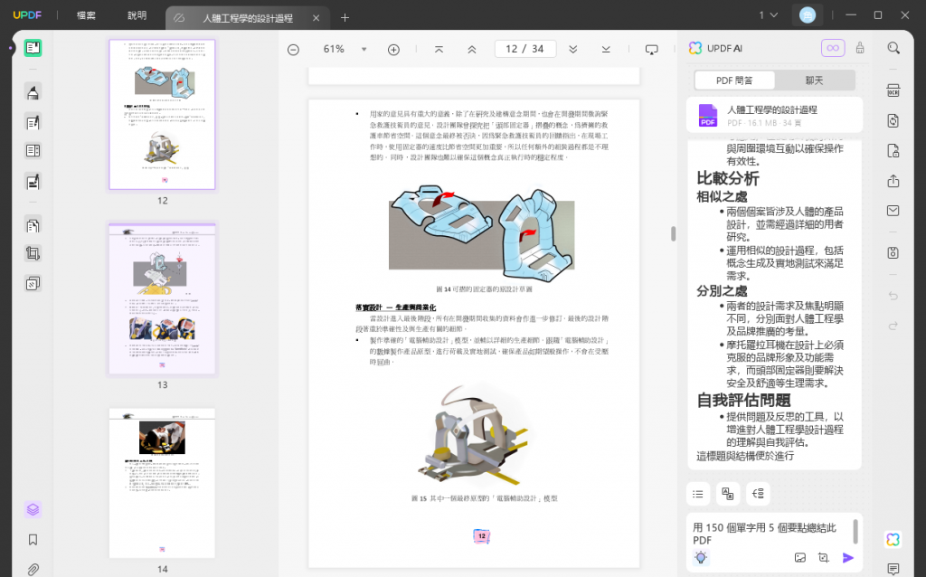Click the Redo arrow in right sidebar
The width and height of the screenshot is (926, 577).
[x=893, y=326]
